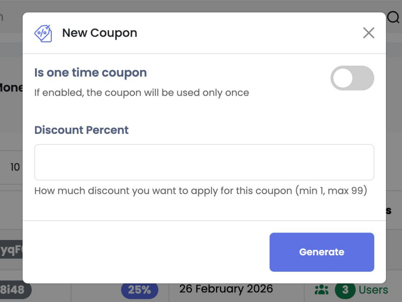Click the "Is one time coupon" label
402x302 pixels.
click(91, 73)
